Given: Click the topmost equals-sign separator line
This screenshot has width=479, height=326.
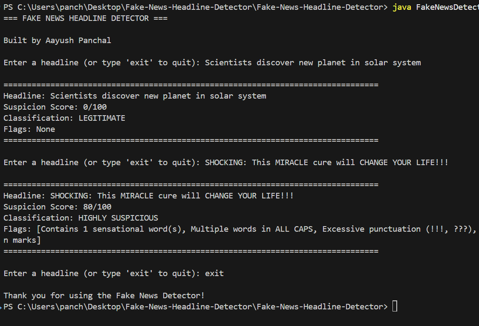Looking at the screenshot, I should click(190, 84).
